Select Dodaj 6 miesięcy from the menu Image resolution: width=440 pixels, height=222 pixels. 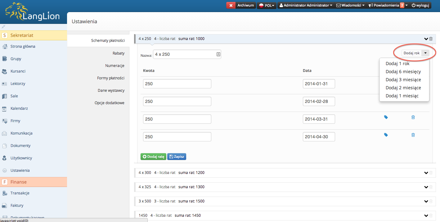click(403, 72)
